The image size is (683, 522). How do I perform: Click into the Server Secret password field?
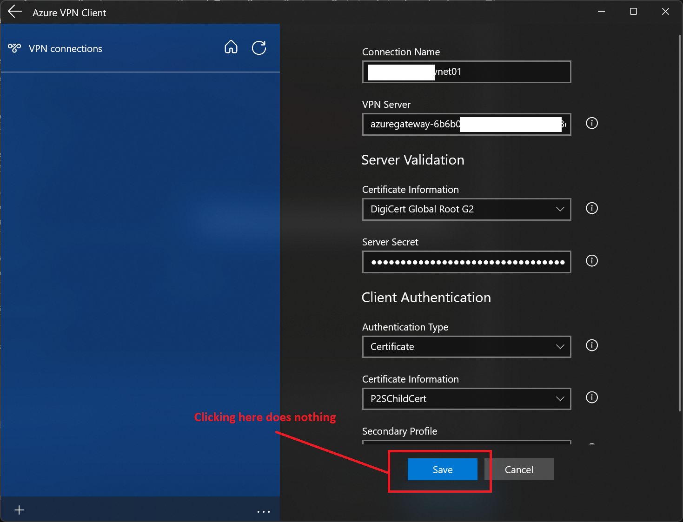click(466, 262)
